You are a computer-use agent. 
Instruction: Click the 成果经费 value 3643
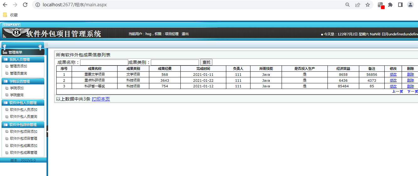pyautogui.click(x=165, y=80)
